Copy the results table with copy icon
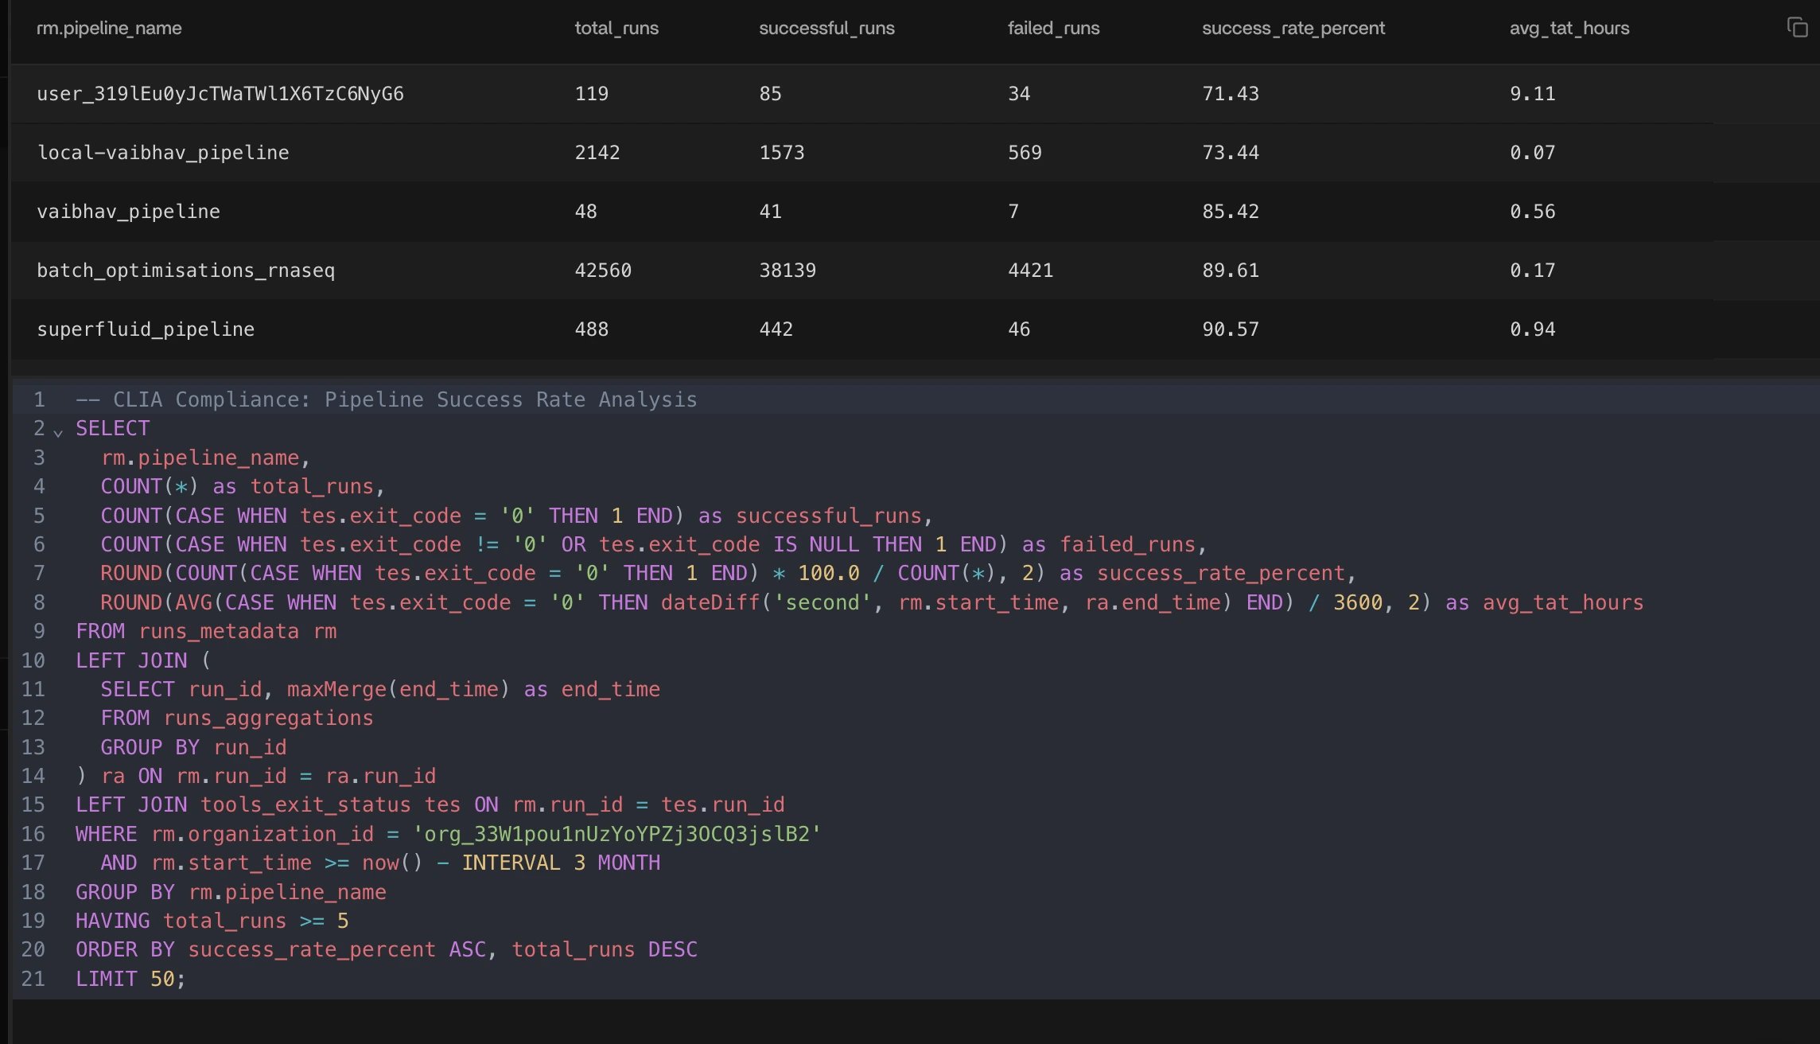This screenshot has width=1820, height=1044. click(1797, 28)
